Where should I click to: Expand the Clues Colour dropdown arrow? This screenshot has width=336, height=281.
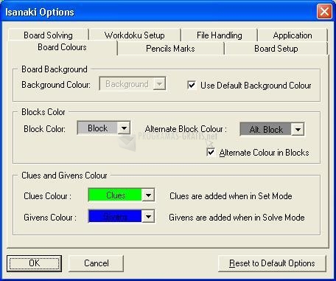148,195
